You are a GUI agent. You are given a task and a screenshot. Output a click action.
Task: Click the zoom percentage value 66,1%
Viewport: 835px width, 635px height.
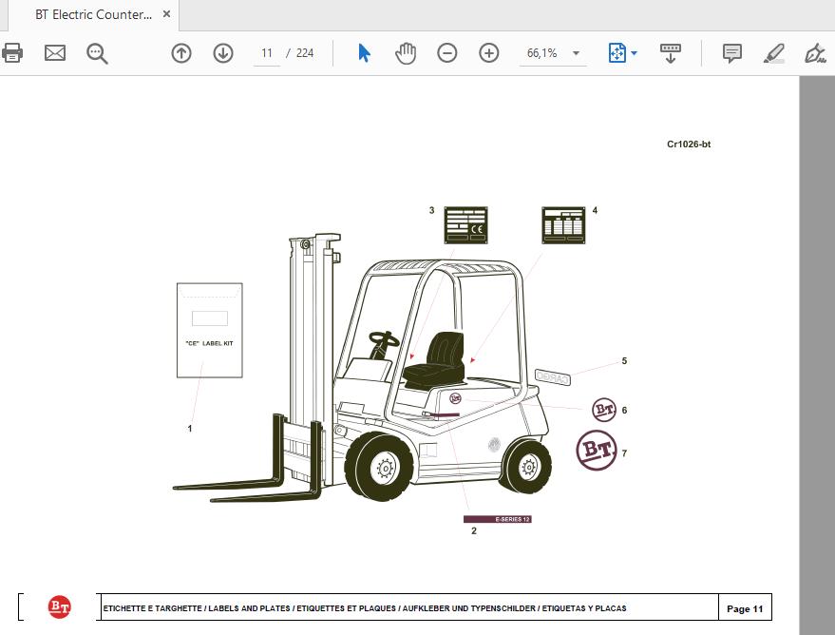coord(542,53)
